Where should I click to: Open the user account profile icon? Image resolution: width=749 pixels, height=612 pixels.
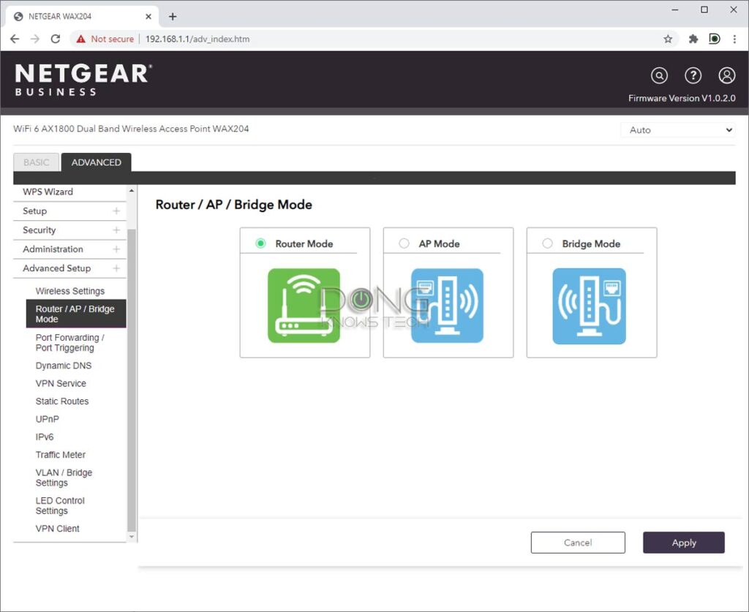click(x=726, y=75)
